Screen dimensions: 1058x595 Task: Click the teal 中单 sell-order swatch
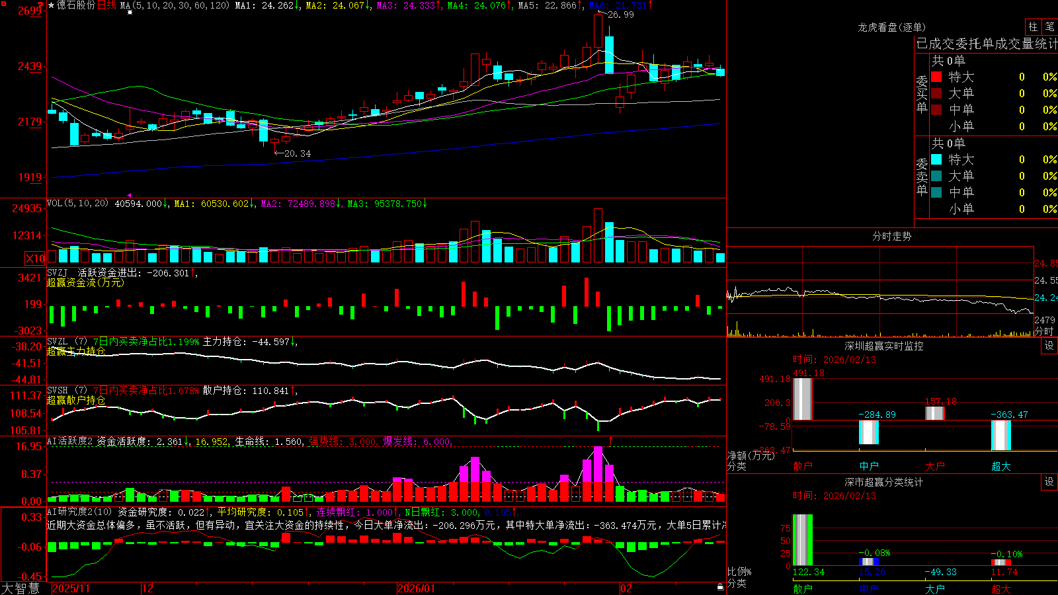936,192
